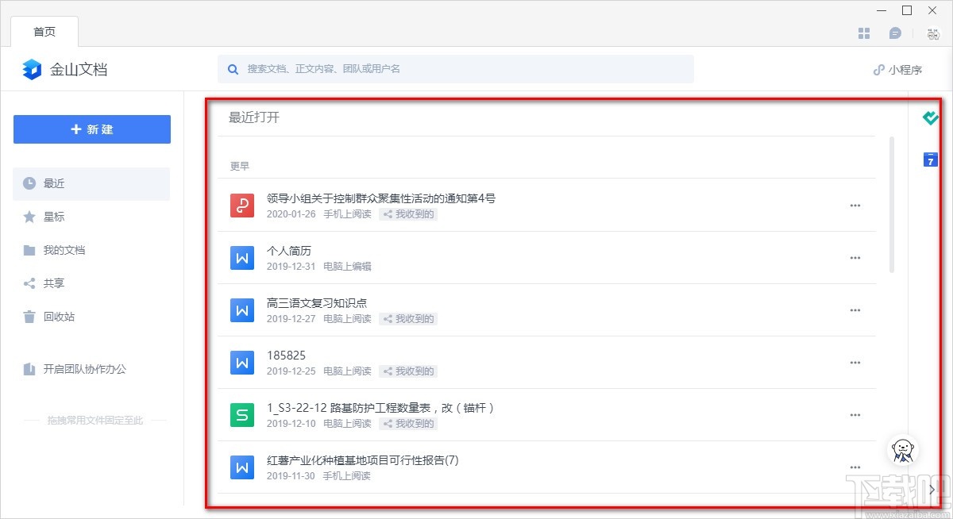Open the message bubble icon in title bar
953x519 pixels.
click(x=895, y=33)
